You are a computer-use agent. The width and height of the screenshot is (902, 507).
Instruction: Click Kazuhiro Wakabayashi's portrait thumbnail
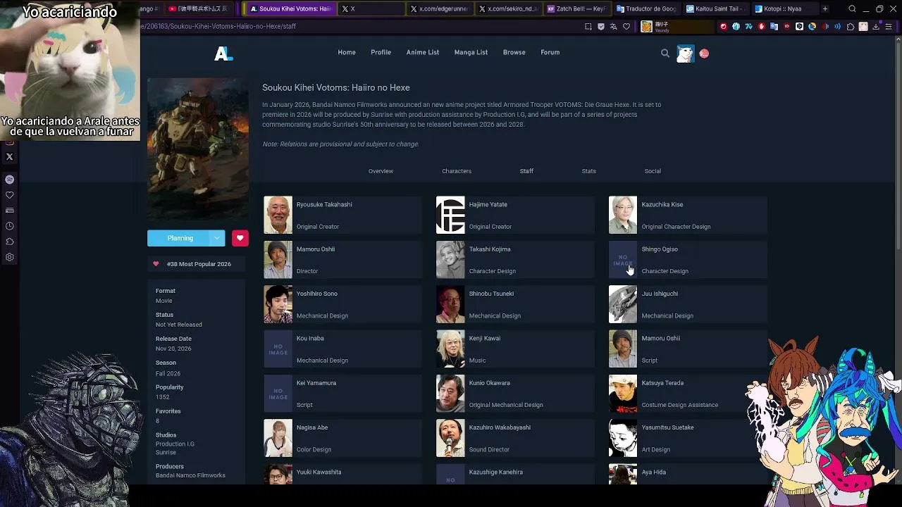pyautogui.click(x=450, y=438)
